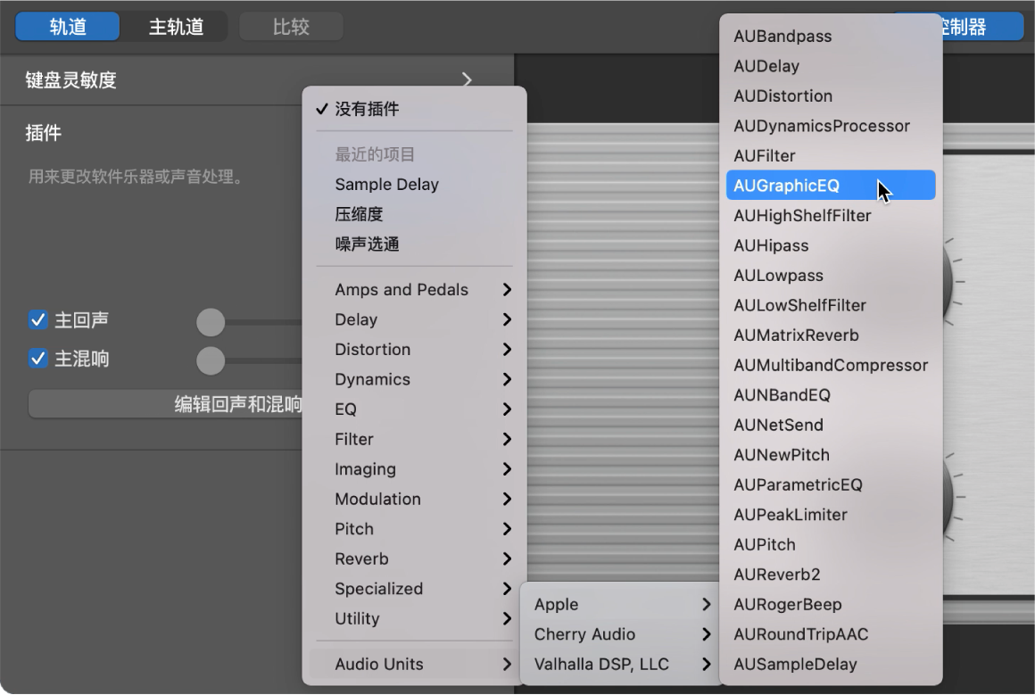
Task: Select Sample Delay from the menu
Action: (386, 185)
